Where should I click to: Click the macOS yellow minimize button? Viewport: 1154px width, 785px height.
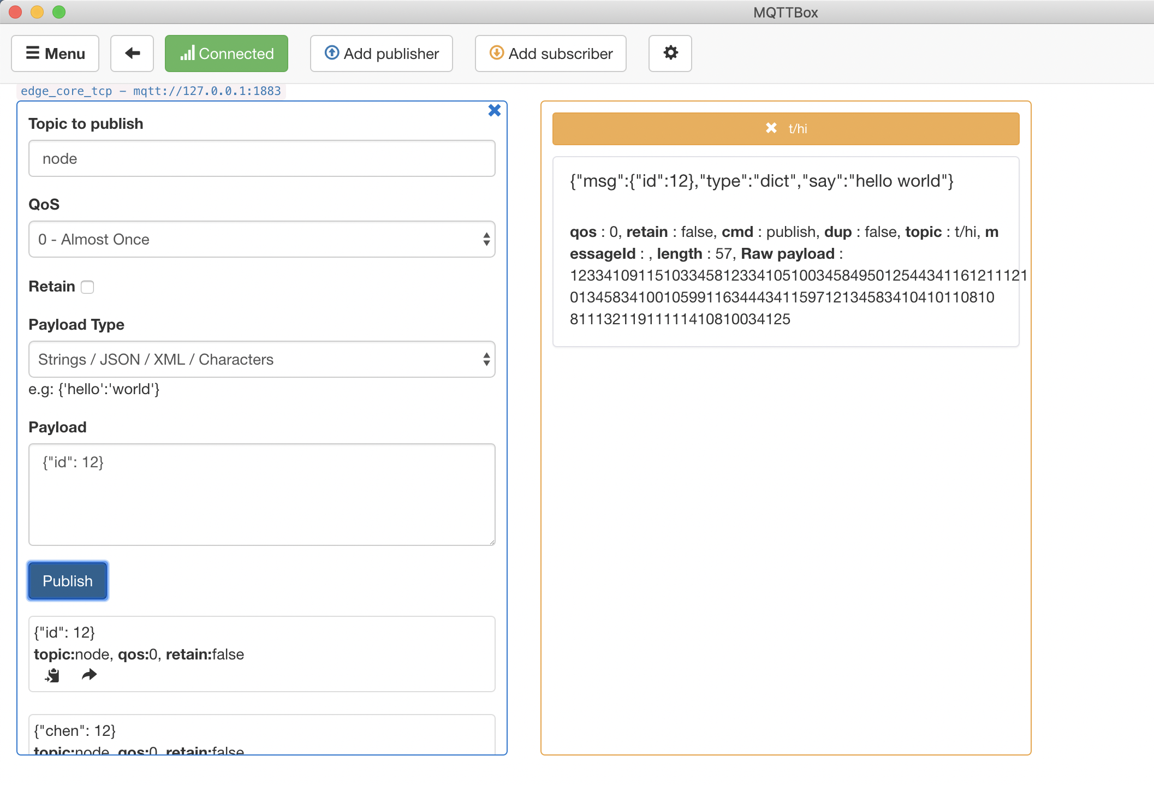click(x=37, y=12)
